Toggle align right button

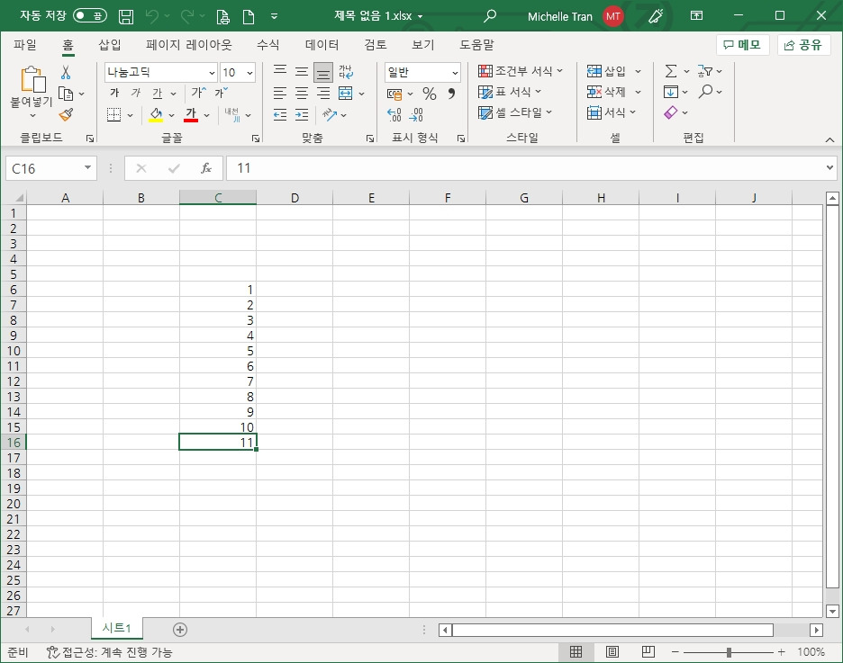(x=323, y=94)
